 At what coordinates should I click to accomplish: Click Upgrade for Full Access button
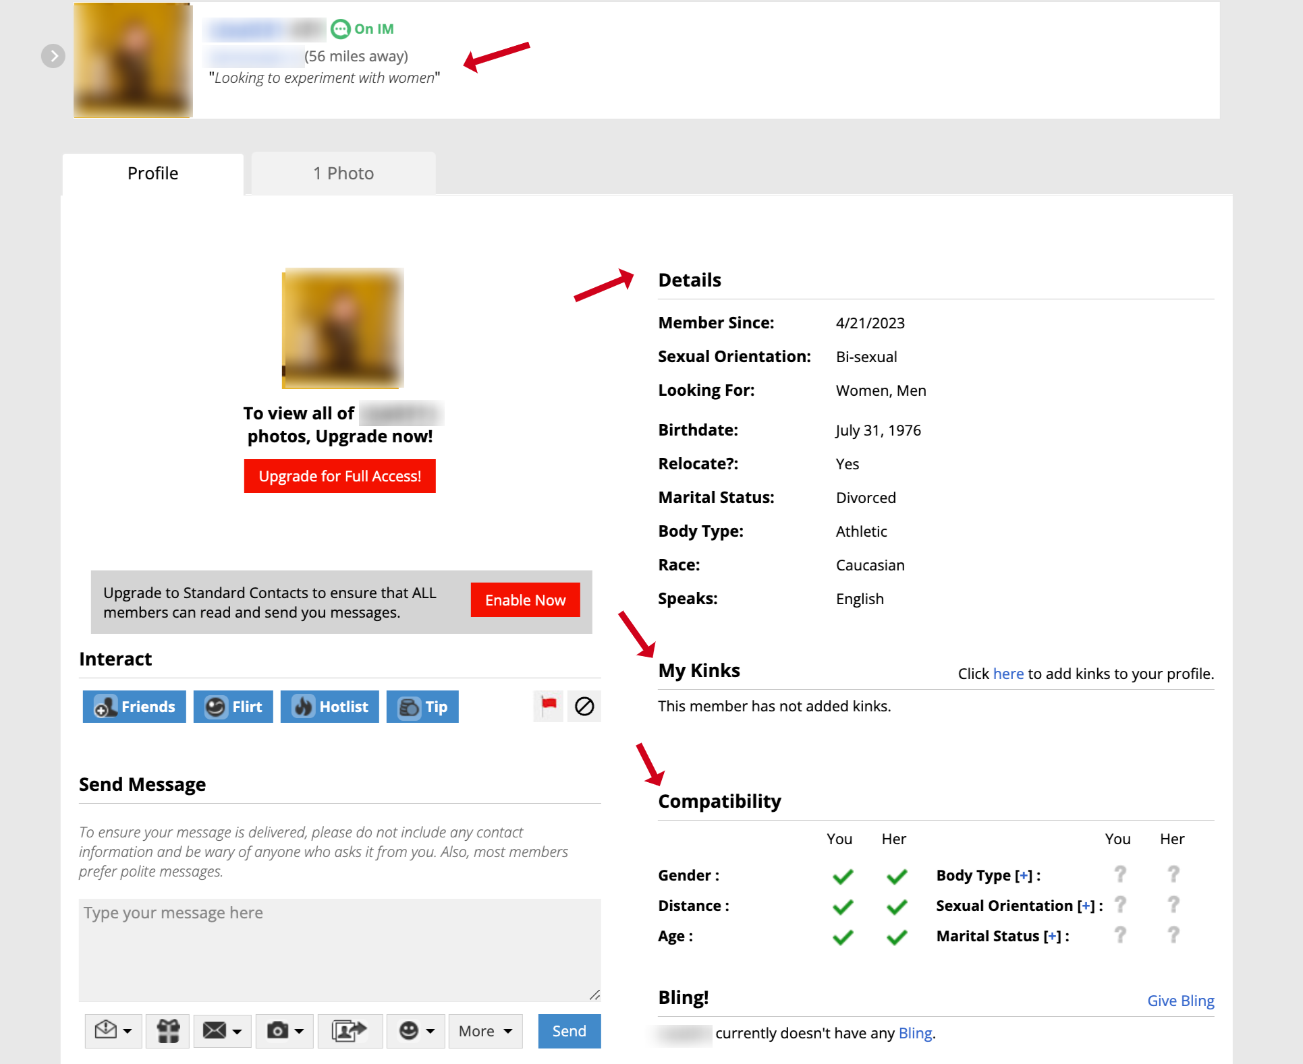339,476
